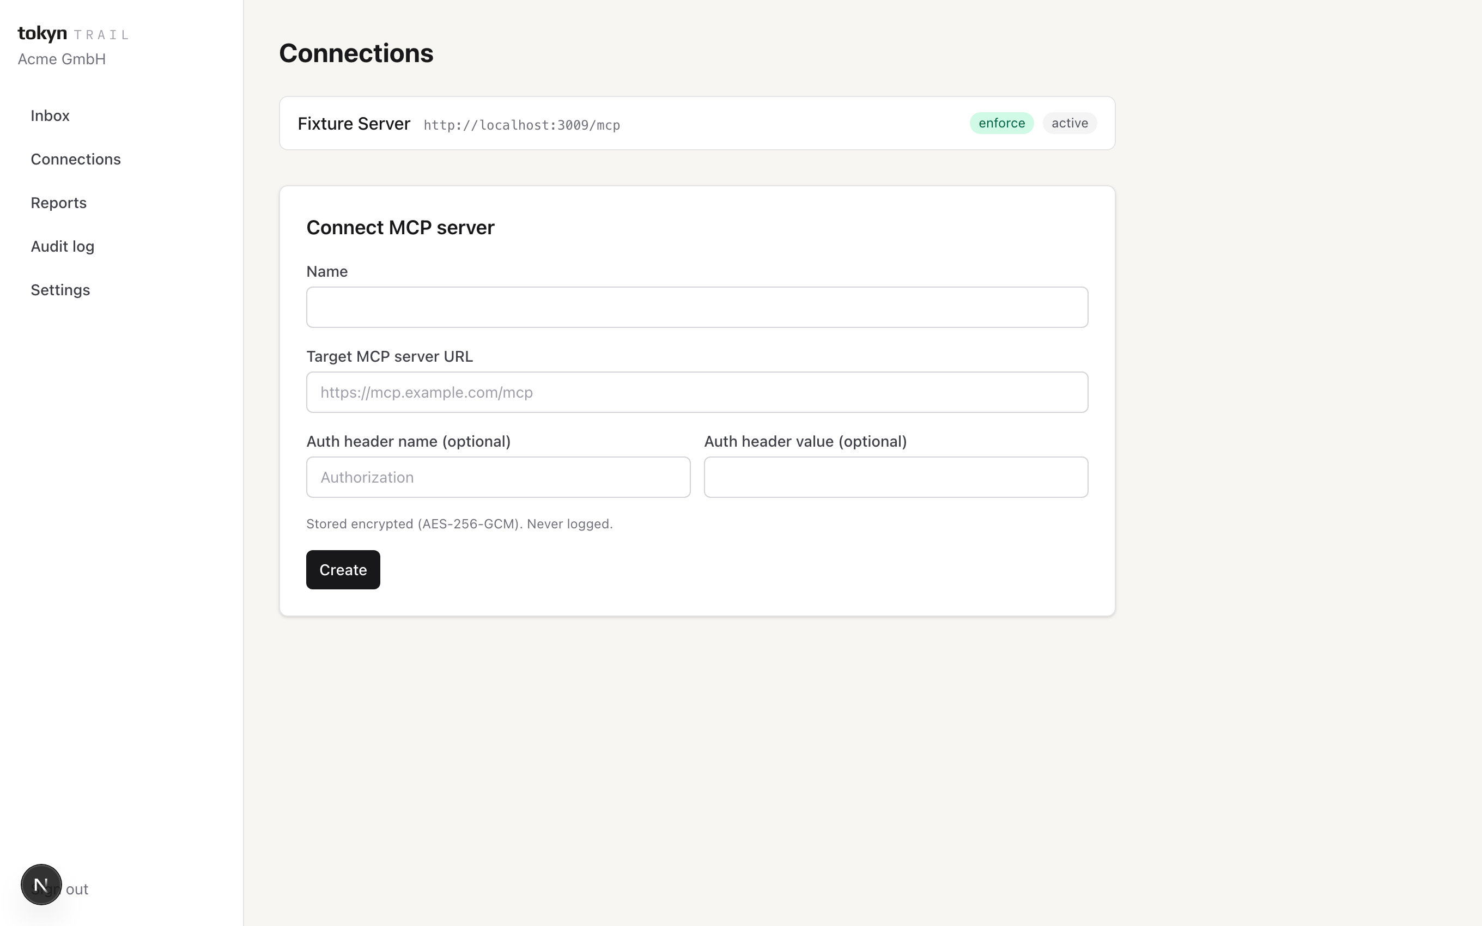Click the green enforce badge
This screenshot has height=926, width=1482.
pyautogui.click(x=1001, y=123)
